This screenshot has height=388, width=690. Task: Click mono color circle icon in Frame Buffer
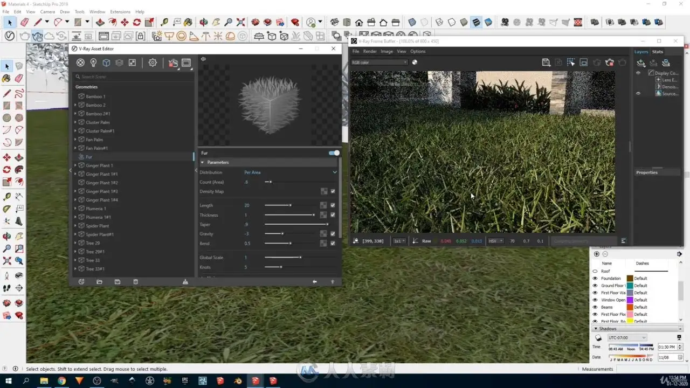[x=415, y=62]
